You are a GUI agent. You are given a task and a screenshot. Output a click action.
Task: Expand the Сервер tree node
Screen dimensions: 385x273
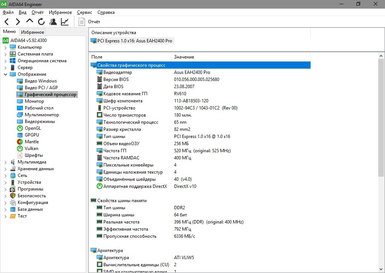click(x=5, y=67)
